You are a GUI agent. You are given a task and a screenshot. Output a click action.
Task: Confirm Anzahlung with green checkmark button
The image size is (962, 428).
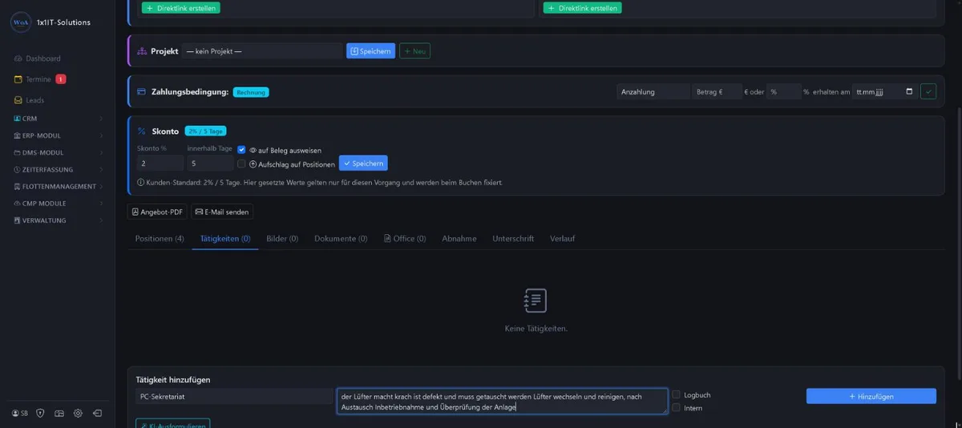tap(928, 91)
